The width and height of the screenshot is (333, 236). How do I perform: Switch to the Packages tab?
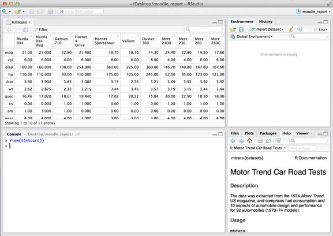tap(268, 133)
